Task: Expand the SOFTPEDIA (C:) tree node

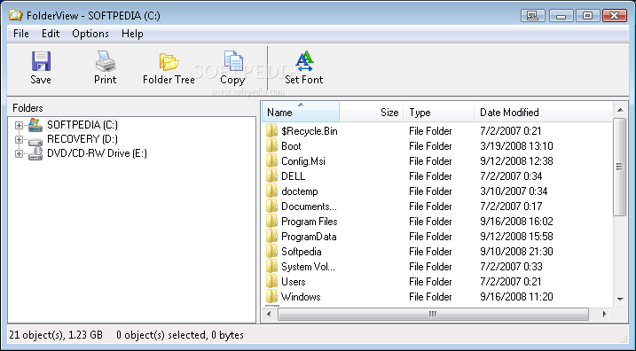Action: pyautogui.click(x=19, y=125)
